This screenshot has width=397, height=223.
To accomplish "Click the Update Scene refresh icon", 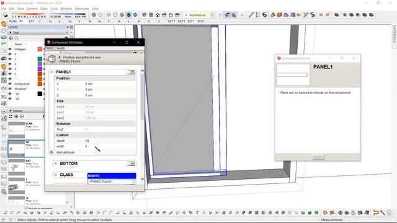I will [x=11, y=116].
